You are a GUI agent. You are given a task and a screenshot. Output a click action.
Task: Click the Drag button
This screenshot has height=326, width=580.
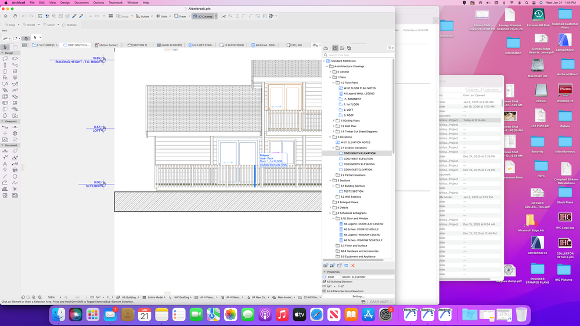(x=10, y=25)
